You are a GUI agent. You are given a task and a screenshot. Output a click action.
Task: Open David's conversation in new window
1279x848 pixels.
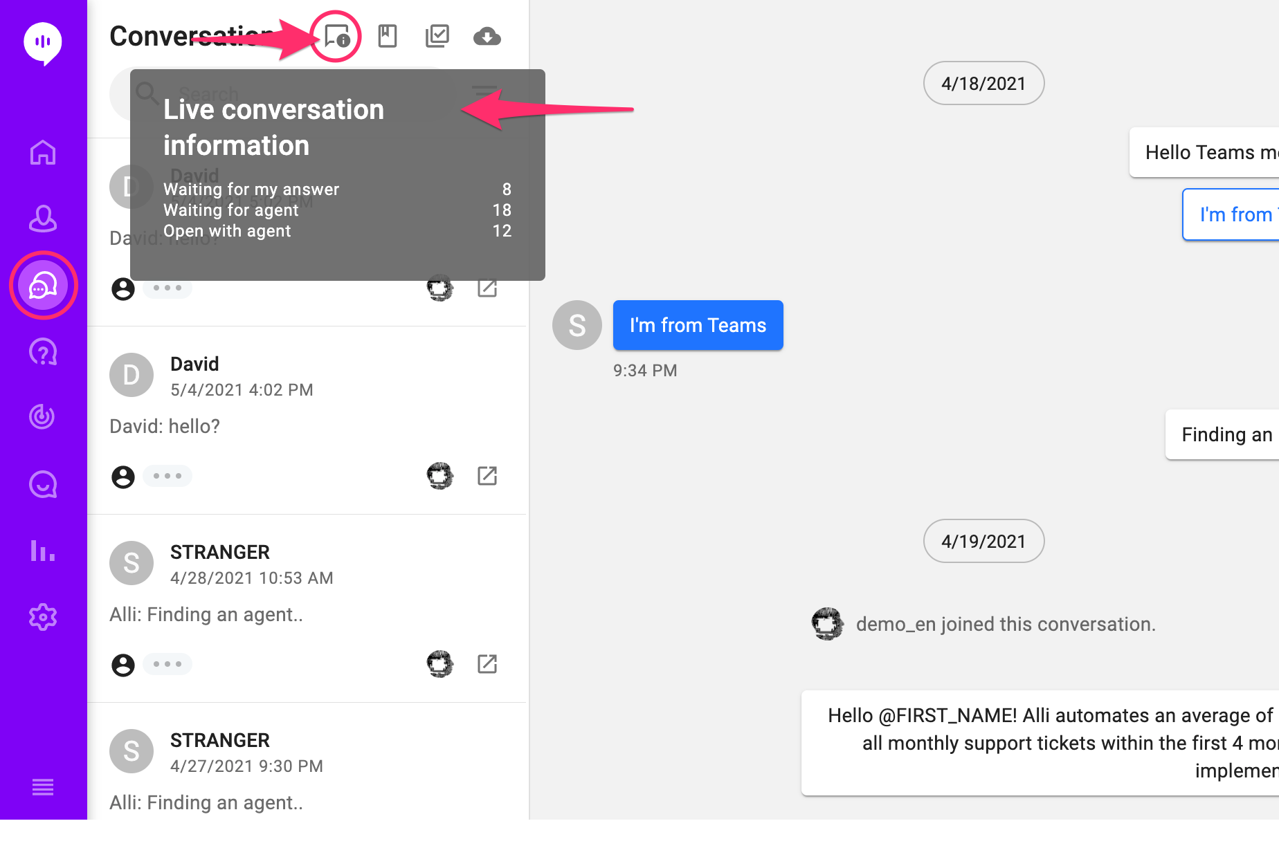click(x=488, y=476)
